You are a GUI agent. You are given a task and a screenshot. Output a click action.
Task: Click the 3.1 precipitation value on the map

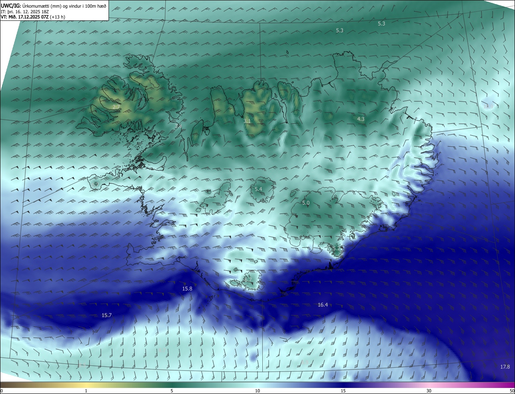(x=247, y=121)
